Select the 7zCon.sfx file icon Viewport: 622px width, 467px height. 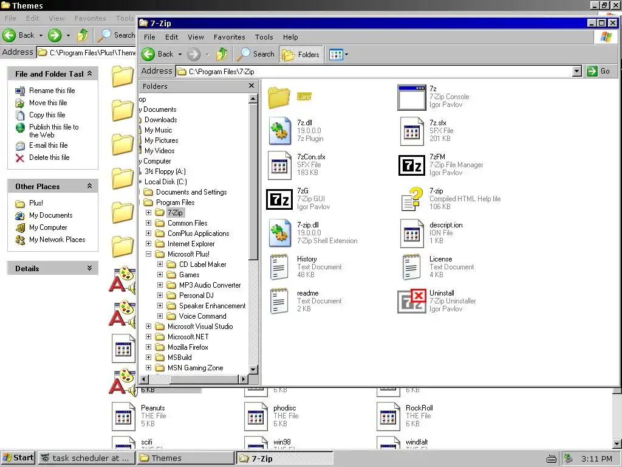[x=279, y=165]
